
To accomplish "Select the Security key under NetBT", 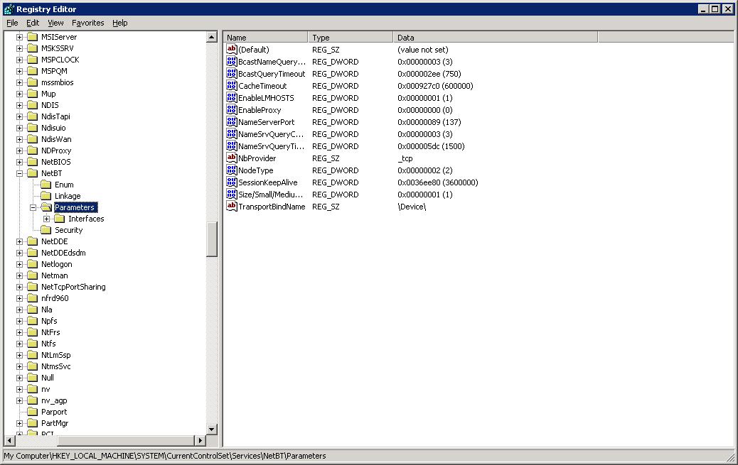I will click(x=69, y=229).
